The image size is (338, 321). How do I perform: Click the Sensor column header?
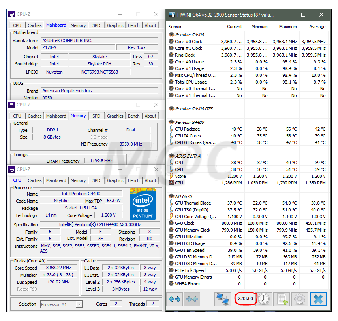click(193, 27)
